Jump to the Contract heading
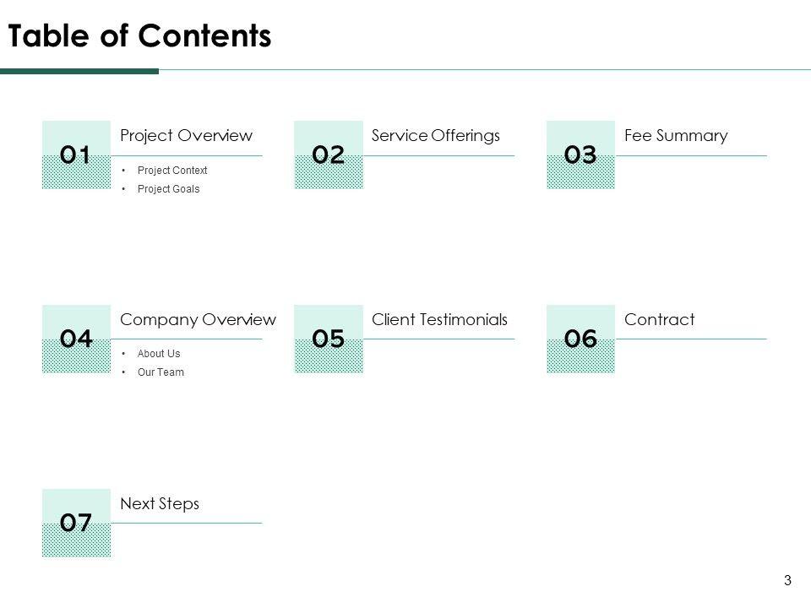This screenshot has width=811, height=608. point(659,320)
